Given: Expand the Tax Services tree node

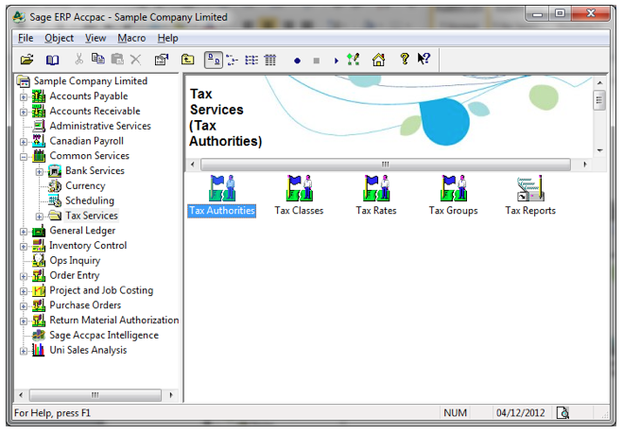Looking at the screenshot, I should (40, 217).
